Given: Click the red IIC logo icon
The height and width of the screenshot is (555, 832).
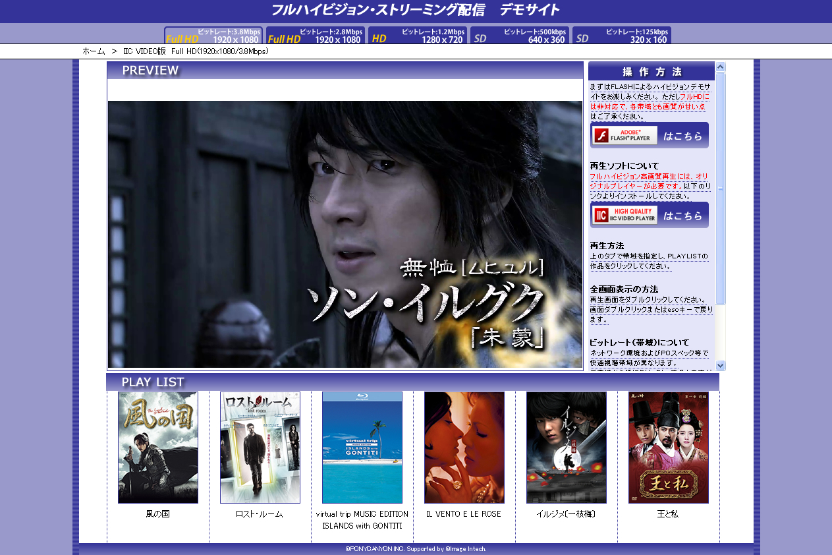Looking at the screenshot, I should pyautogui.click(x=601, y=216).
